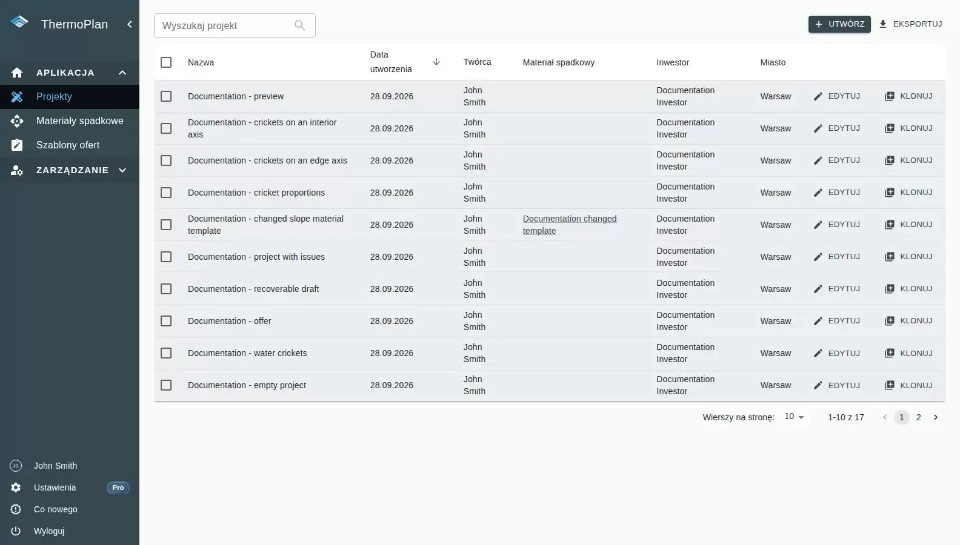The width and height of the screenshot is (960, 545).
Task: Click the John Smith avatar icon
Action: [16, 466]
